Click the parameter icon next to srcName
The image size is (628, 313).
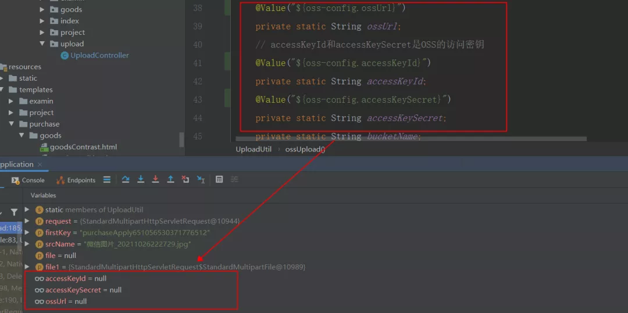40,244
